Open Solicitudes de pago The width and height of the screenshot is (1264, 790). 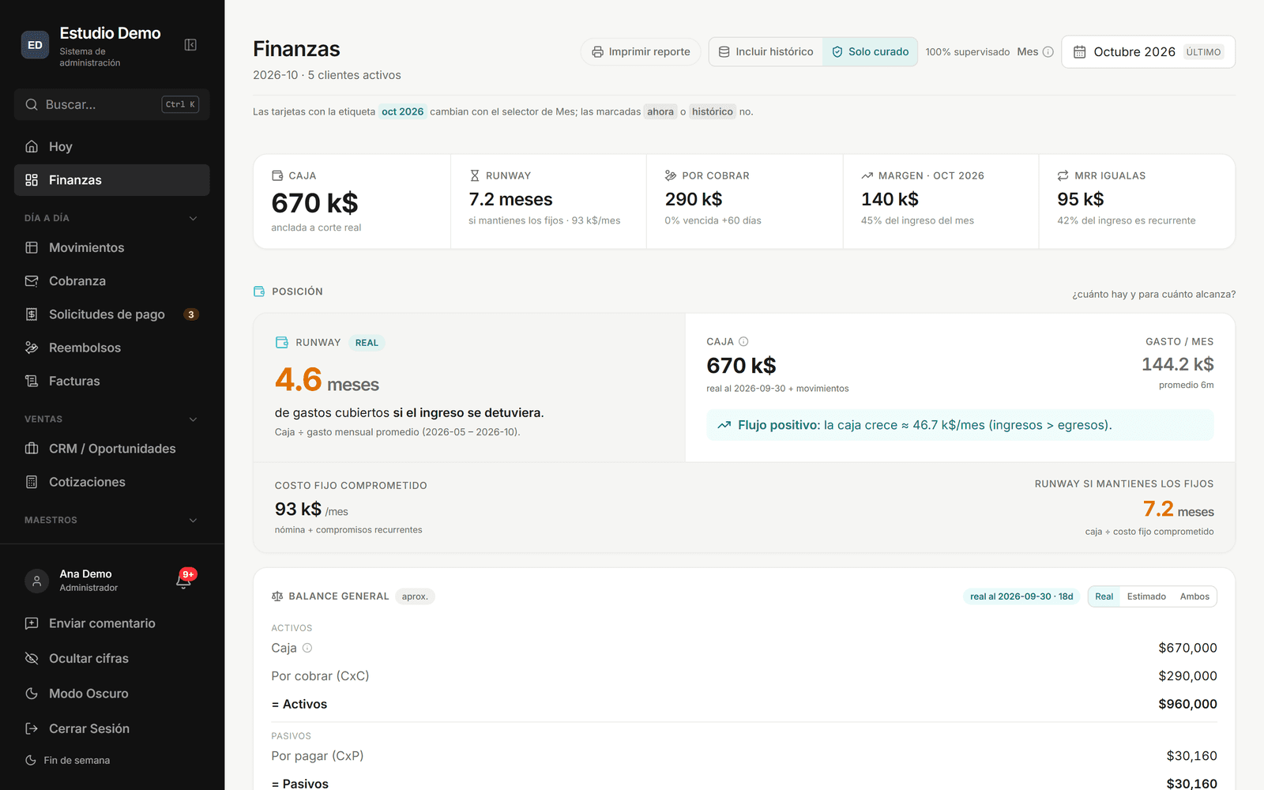pyautogui.click(x=111, y=314)
